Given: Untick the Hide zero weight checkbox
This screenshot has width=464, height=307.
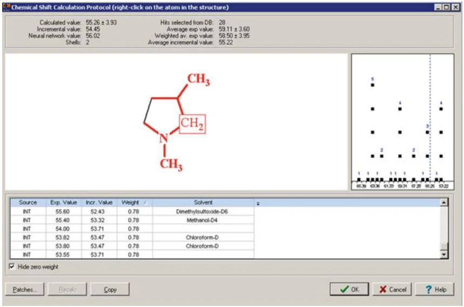Looking at the screenshot, I should [x=12, y=266].
